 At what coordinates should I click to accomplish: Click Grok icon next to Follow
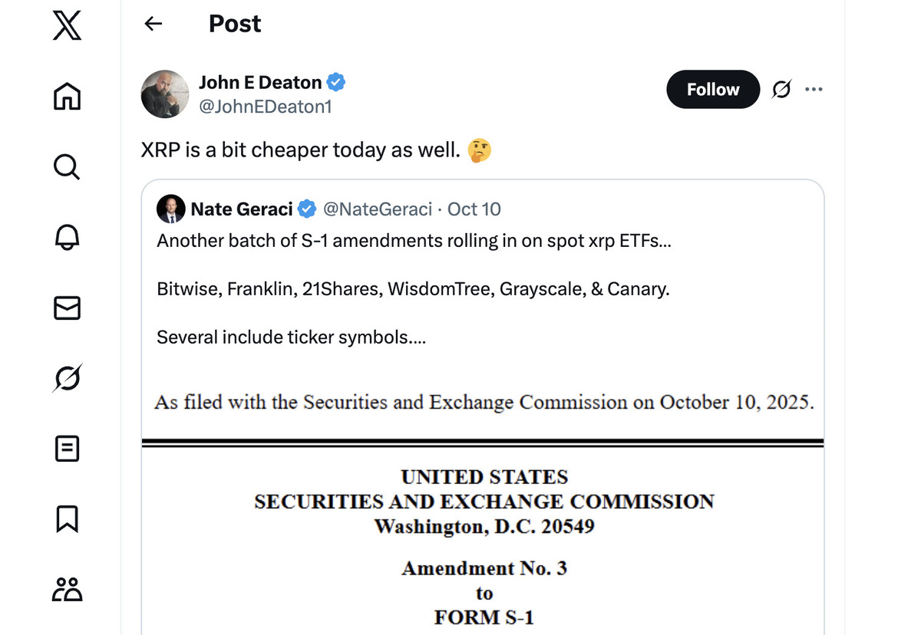tap(781, 90)
